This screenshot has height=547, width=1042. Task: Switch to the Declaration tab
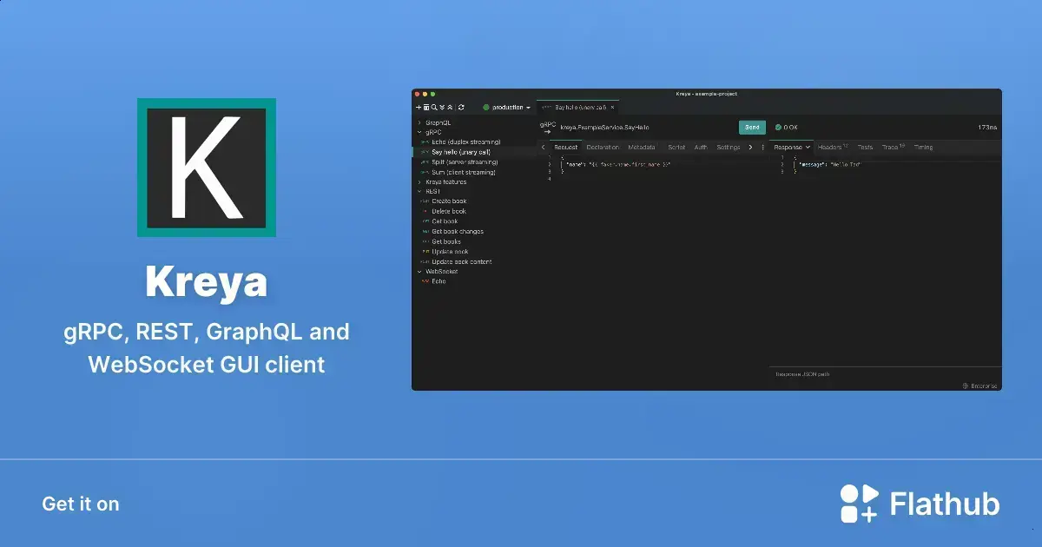click(603, 148)
